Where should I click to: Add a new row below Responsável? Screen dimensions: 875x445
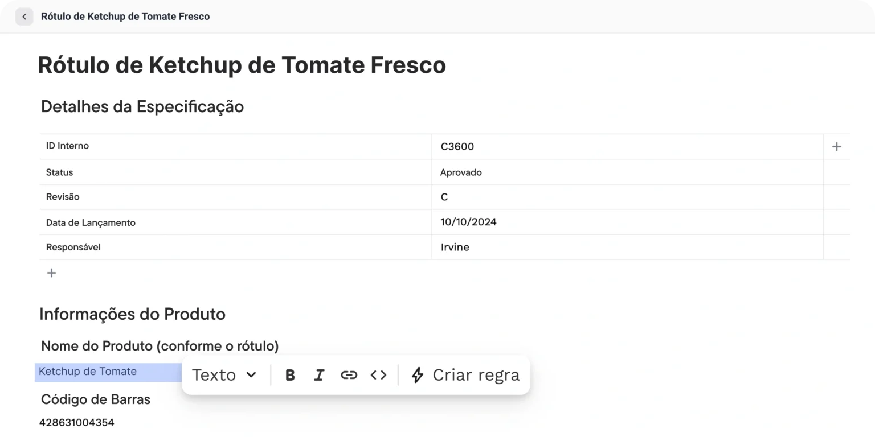coord(51,273)
